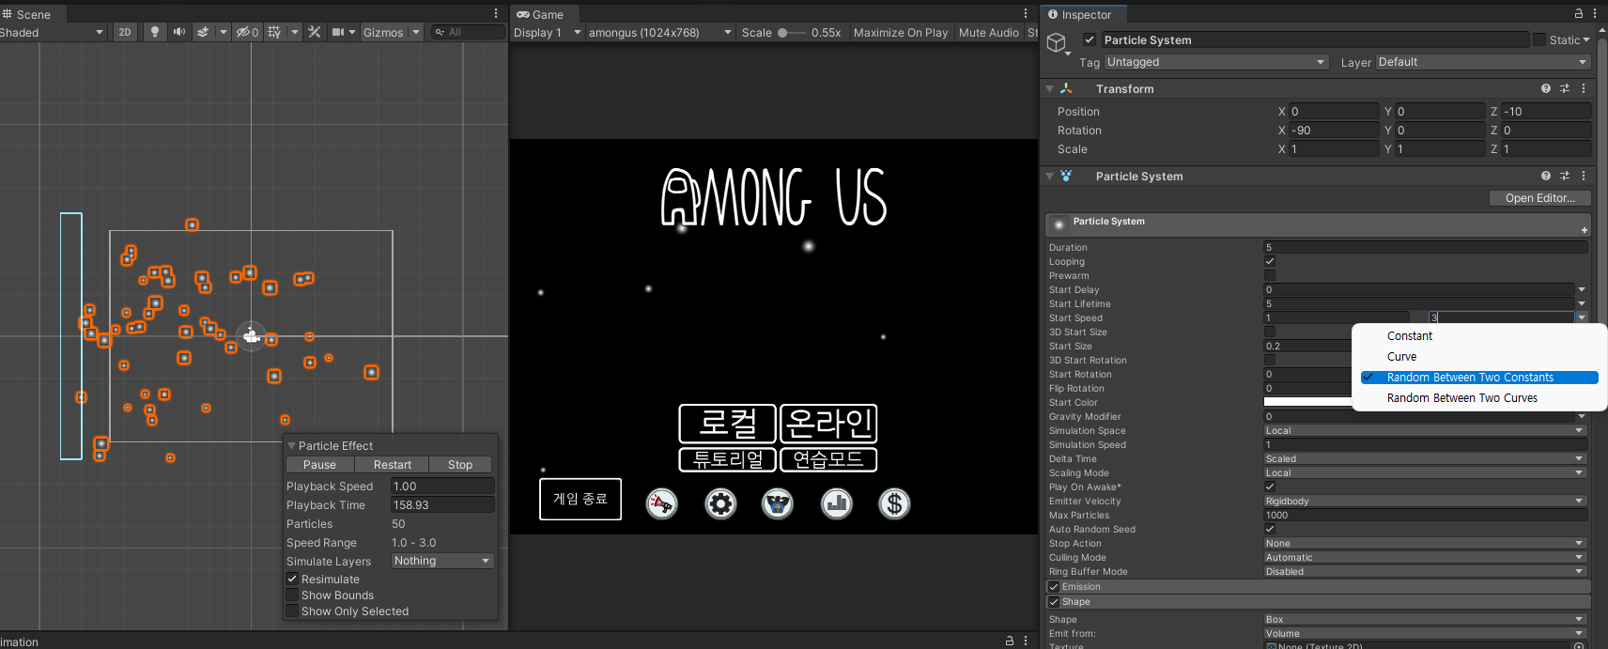Toggle Scene view lighting bulb icon
The width and height of the screenshot is (1608, 649).
point(154,32)
